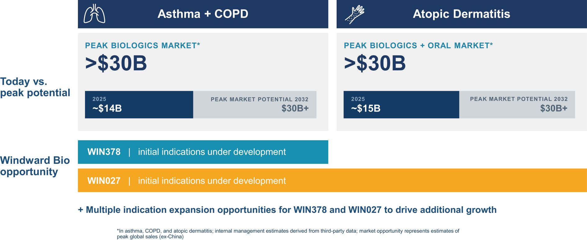Viewport: 587px width, 240px height.
Task: Click the WIN027 orange indication bar
Action: (332, 180)
